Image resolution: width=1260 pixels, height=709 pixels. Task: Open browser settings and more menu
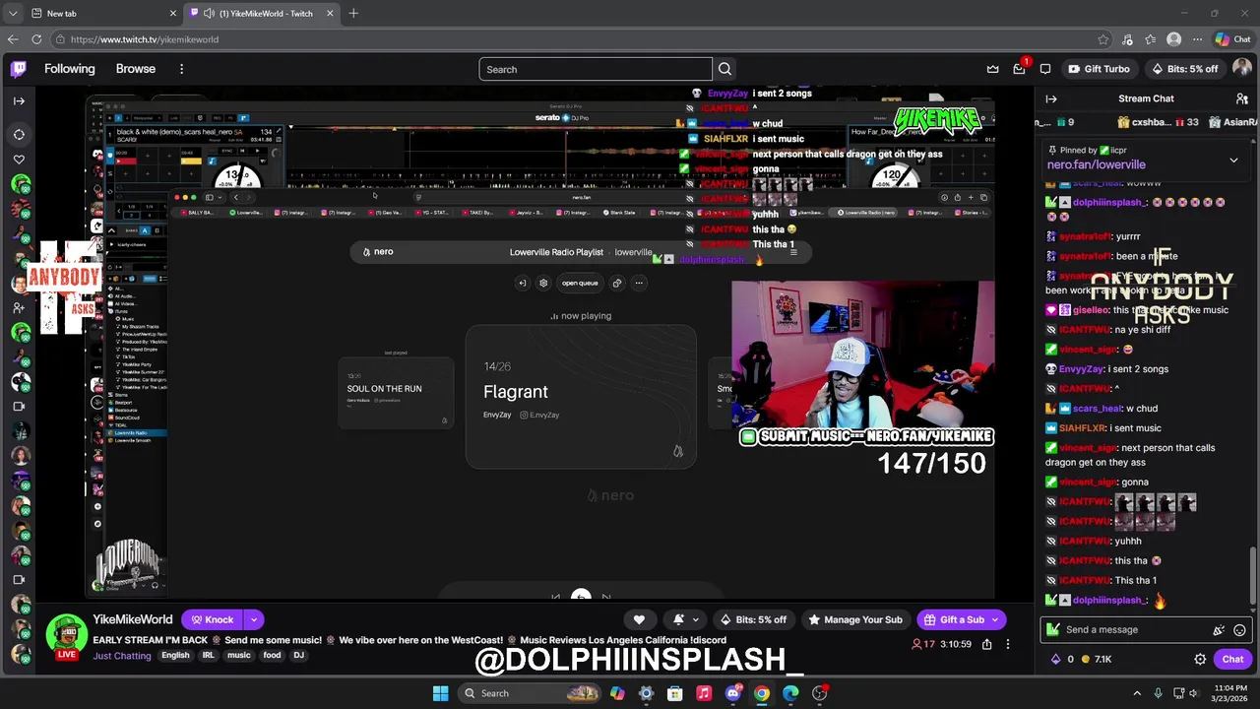1197,39
